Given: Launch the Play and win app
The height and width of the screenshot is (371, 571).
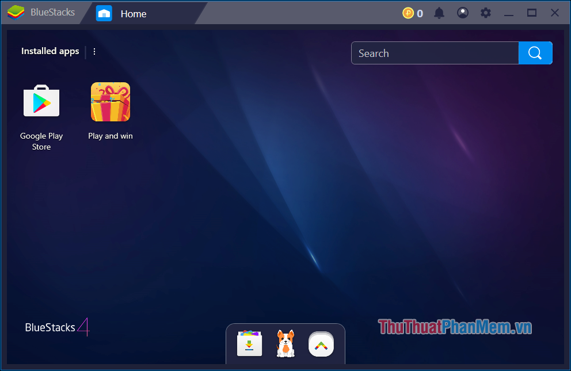Looking at the screenshot, I should (x=110, y=102).
